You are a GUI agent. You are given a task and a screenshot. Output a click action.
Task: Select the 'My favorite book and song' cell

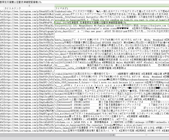[x=112, y=85]
